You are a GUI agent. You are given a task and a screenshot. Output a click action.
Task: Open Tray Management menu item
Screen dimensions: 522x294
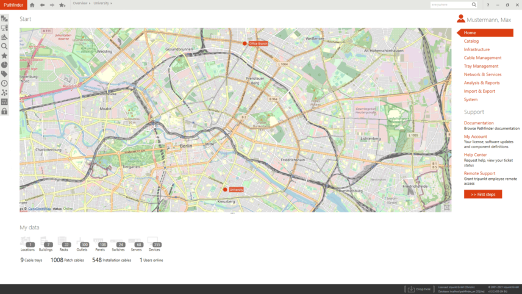(481, 66)
